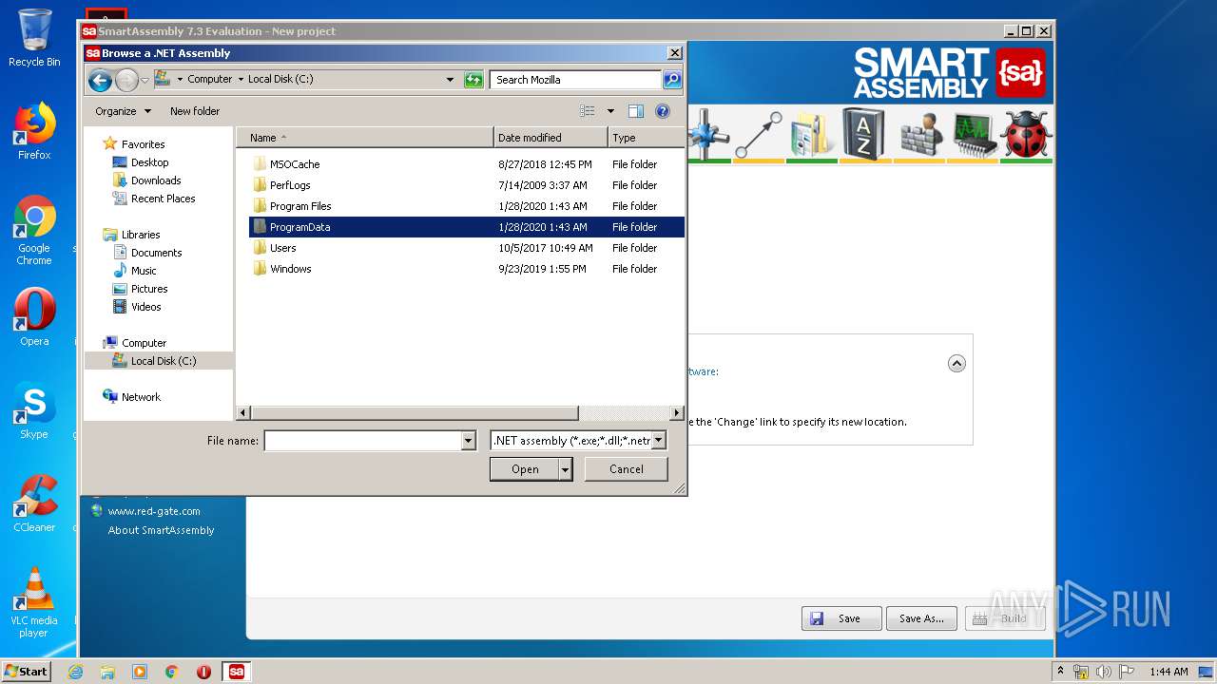This screenshot has width=1217, height=684.
Task: Click the dependencies merging pipe-joint icon in SmartAssembly
Action: [706, 134]
